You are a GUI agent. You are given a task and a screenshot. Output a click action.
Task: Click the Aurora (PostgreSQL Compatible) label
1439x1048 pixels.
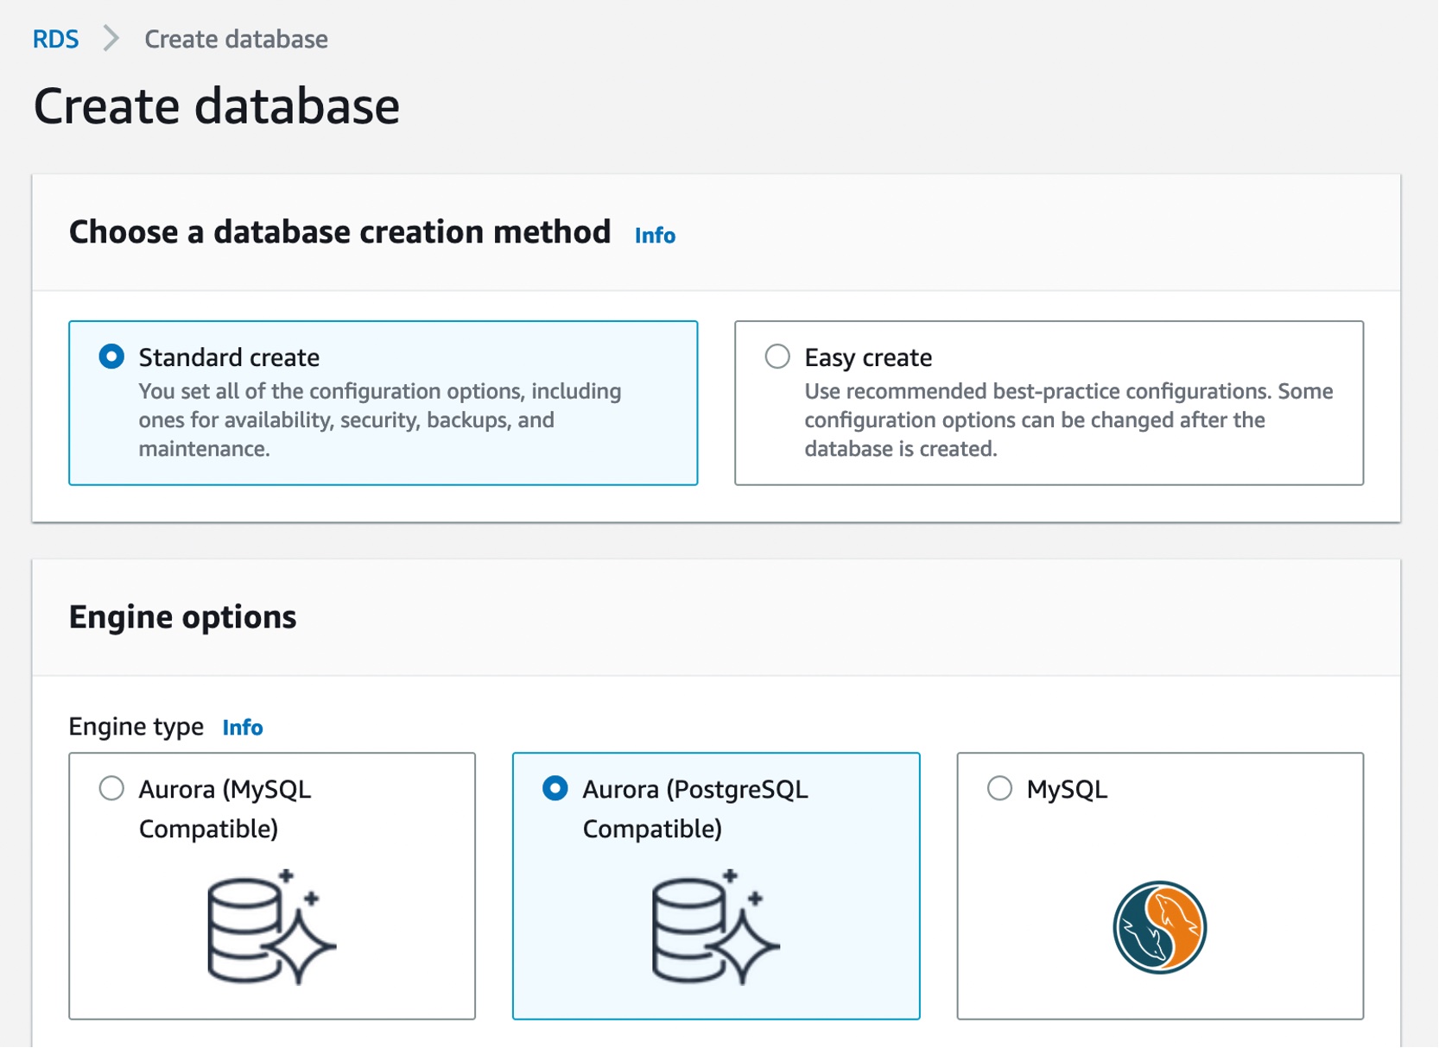click(x=694, y=809)
